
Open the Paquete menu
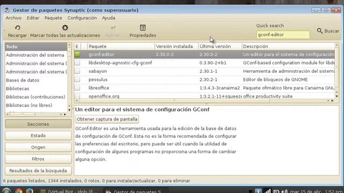(x=53, y=18)
